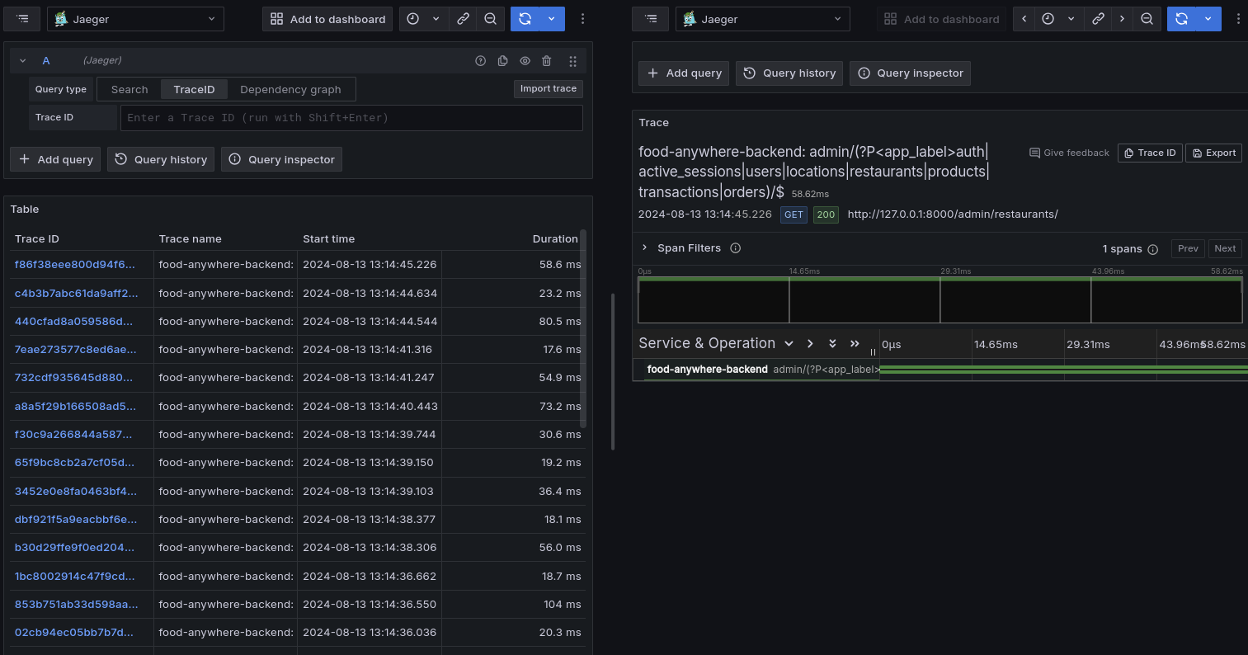Image resolution: width=1248 pixels, height=655 pixels.
Task: Open left pane Query inspector
Action: (x=281, y=159)
